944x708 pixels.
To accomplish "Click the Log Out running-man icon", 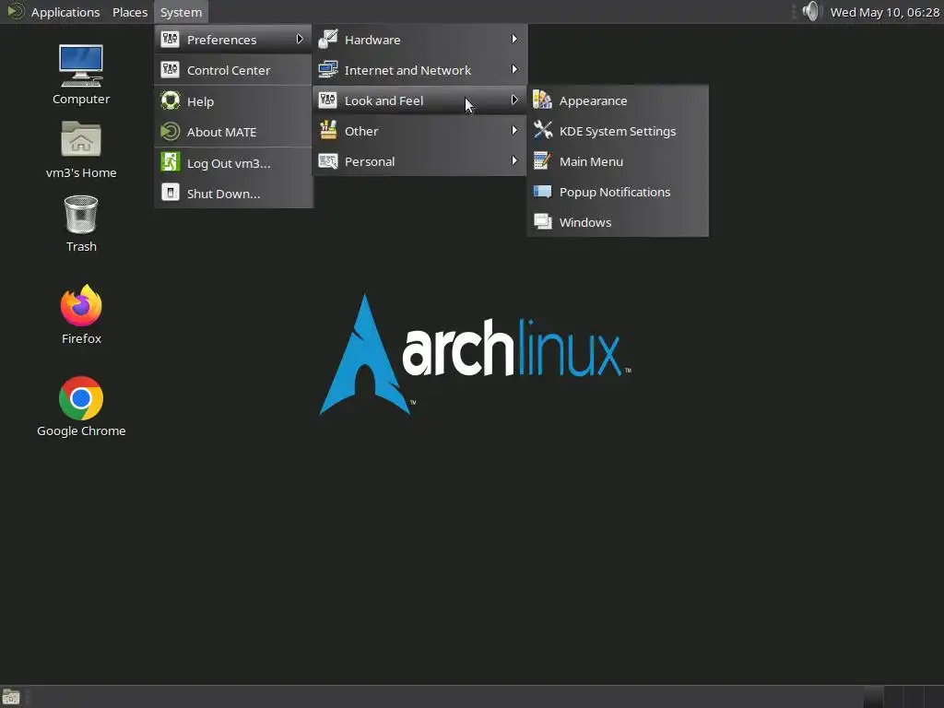I will [171, 162].
